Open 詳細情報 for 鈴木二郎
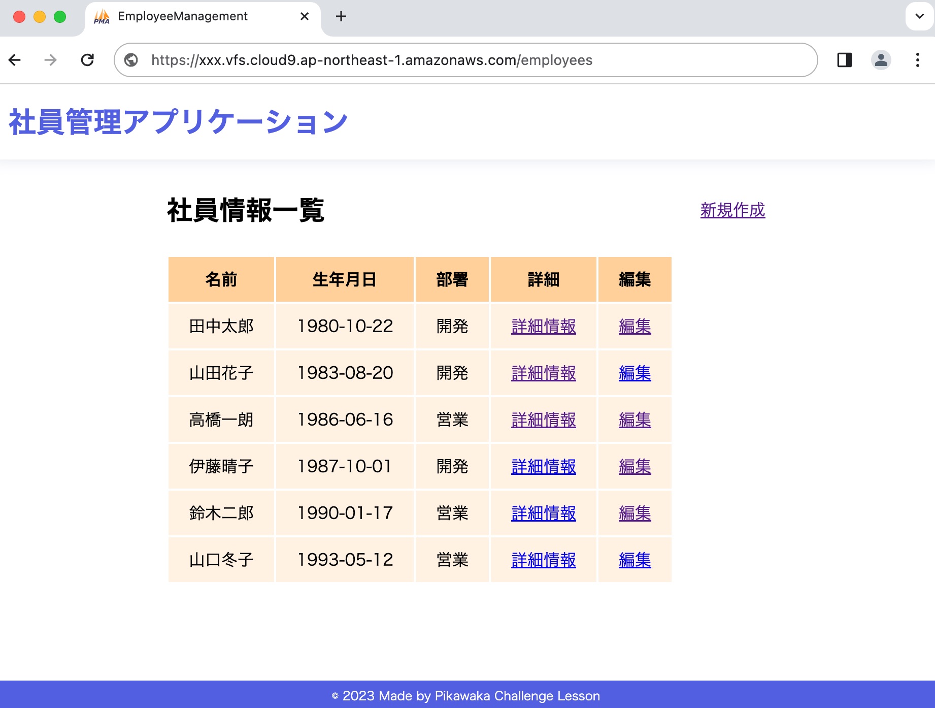Viewport: 935px width, 708px height. [543, 513]
